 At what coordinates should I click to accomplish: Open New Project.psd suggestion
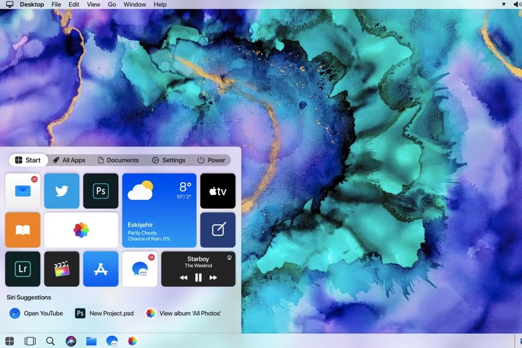click(104, 313)
